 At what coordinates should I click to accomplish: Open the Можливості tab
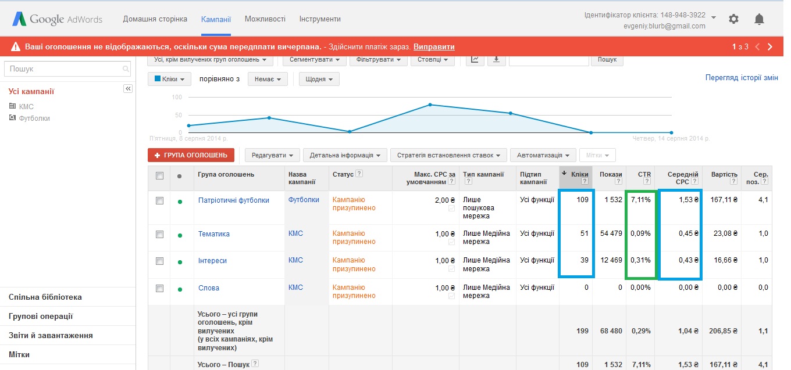click(265, 19)
